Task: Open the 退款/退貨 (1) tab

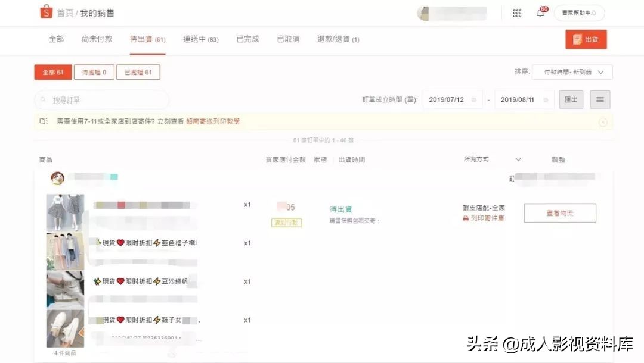Action: point(337,38)
